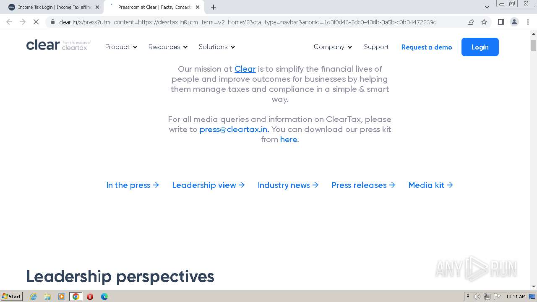Open the Chrome profile avatar
The image size is (537, 302).
pos(514,22)
